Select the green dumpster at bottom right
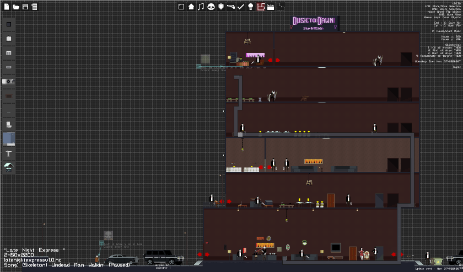The image size is (463, 272). [x=437, y=261]
